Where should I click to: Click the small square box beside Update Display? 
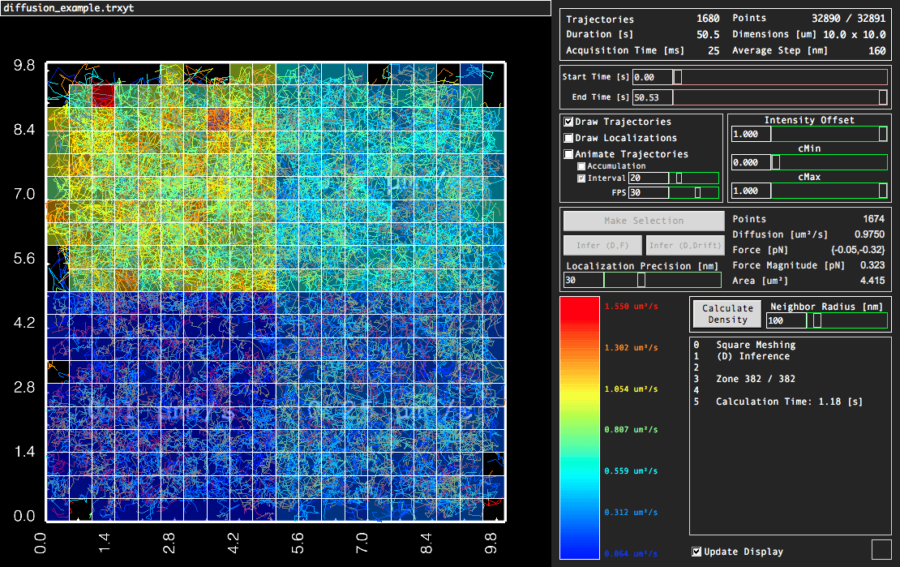pyautogui.click(x=881, y=549)
